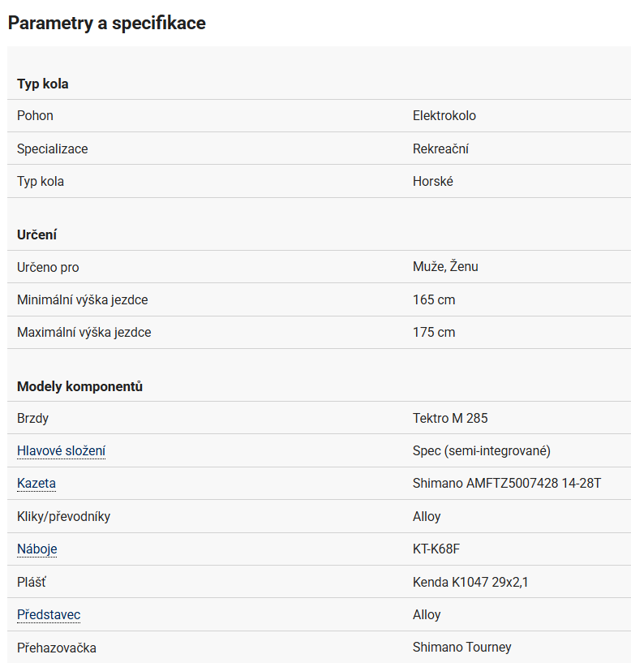
Task: Click the Parametry a specifikace heading
Action: click(107, 23)
